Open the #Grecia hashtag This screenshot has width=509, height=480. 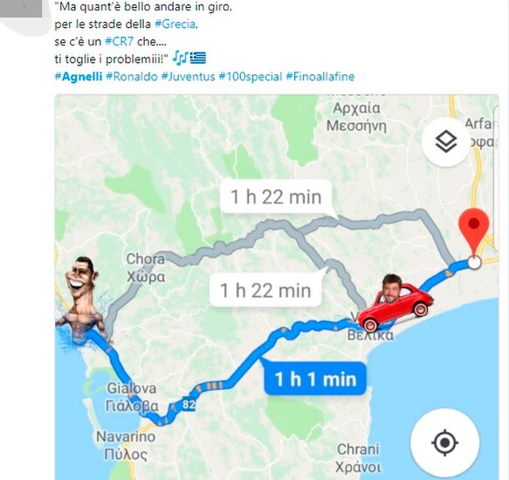click(175, 24)
